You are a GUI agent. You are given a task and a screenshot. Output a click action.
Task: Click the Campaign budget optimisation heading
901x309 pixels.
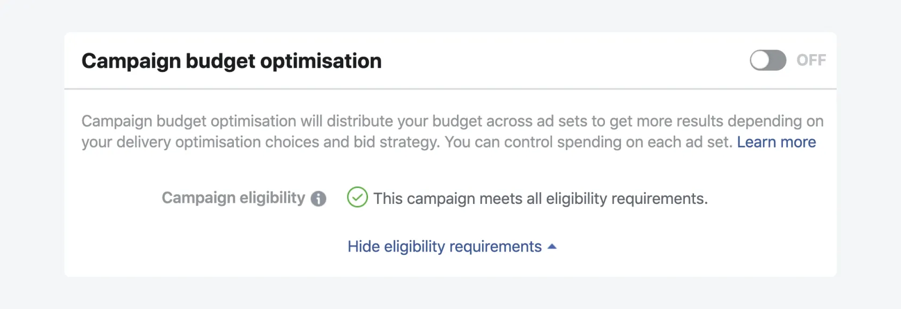pyautogui.click(x=231, y=61)
